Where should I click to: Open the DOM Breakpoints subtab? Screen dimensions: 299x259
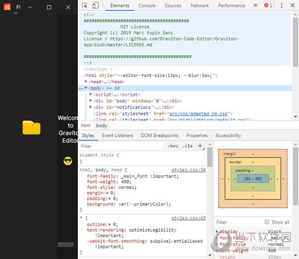[x=160, y=135]
